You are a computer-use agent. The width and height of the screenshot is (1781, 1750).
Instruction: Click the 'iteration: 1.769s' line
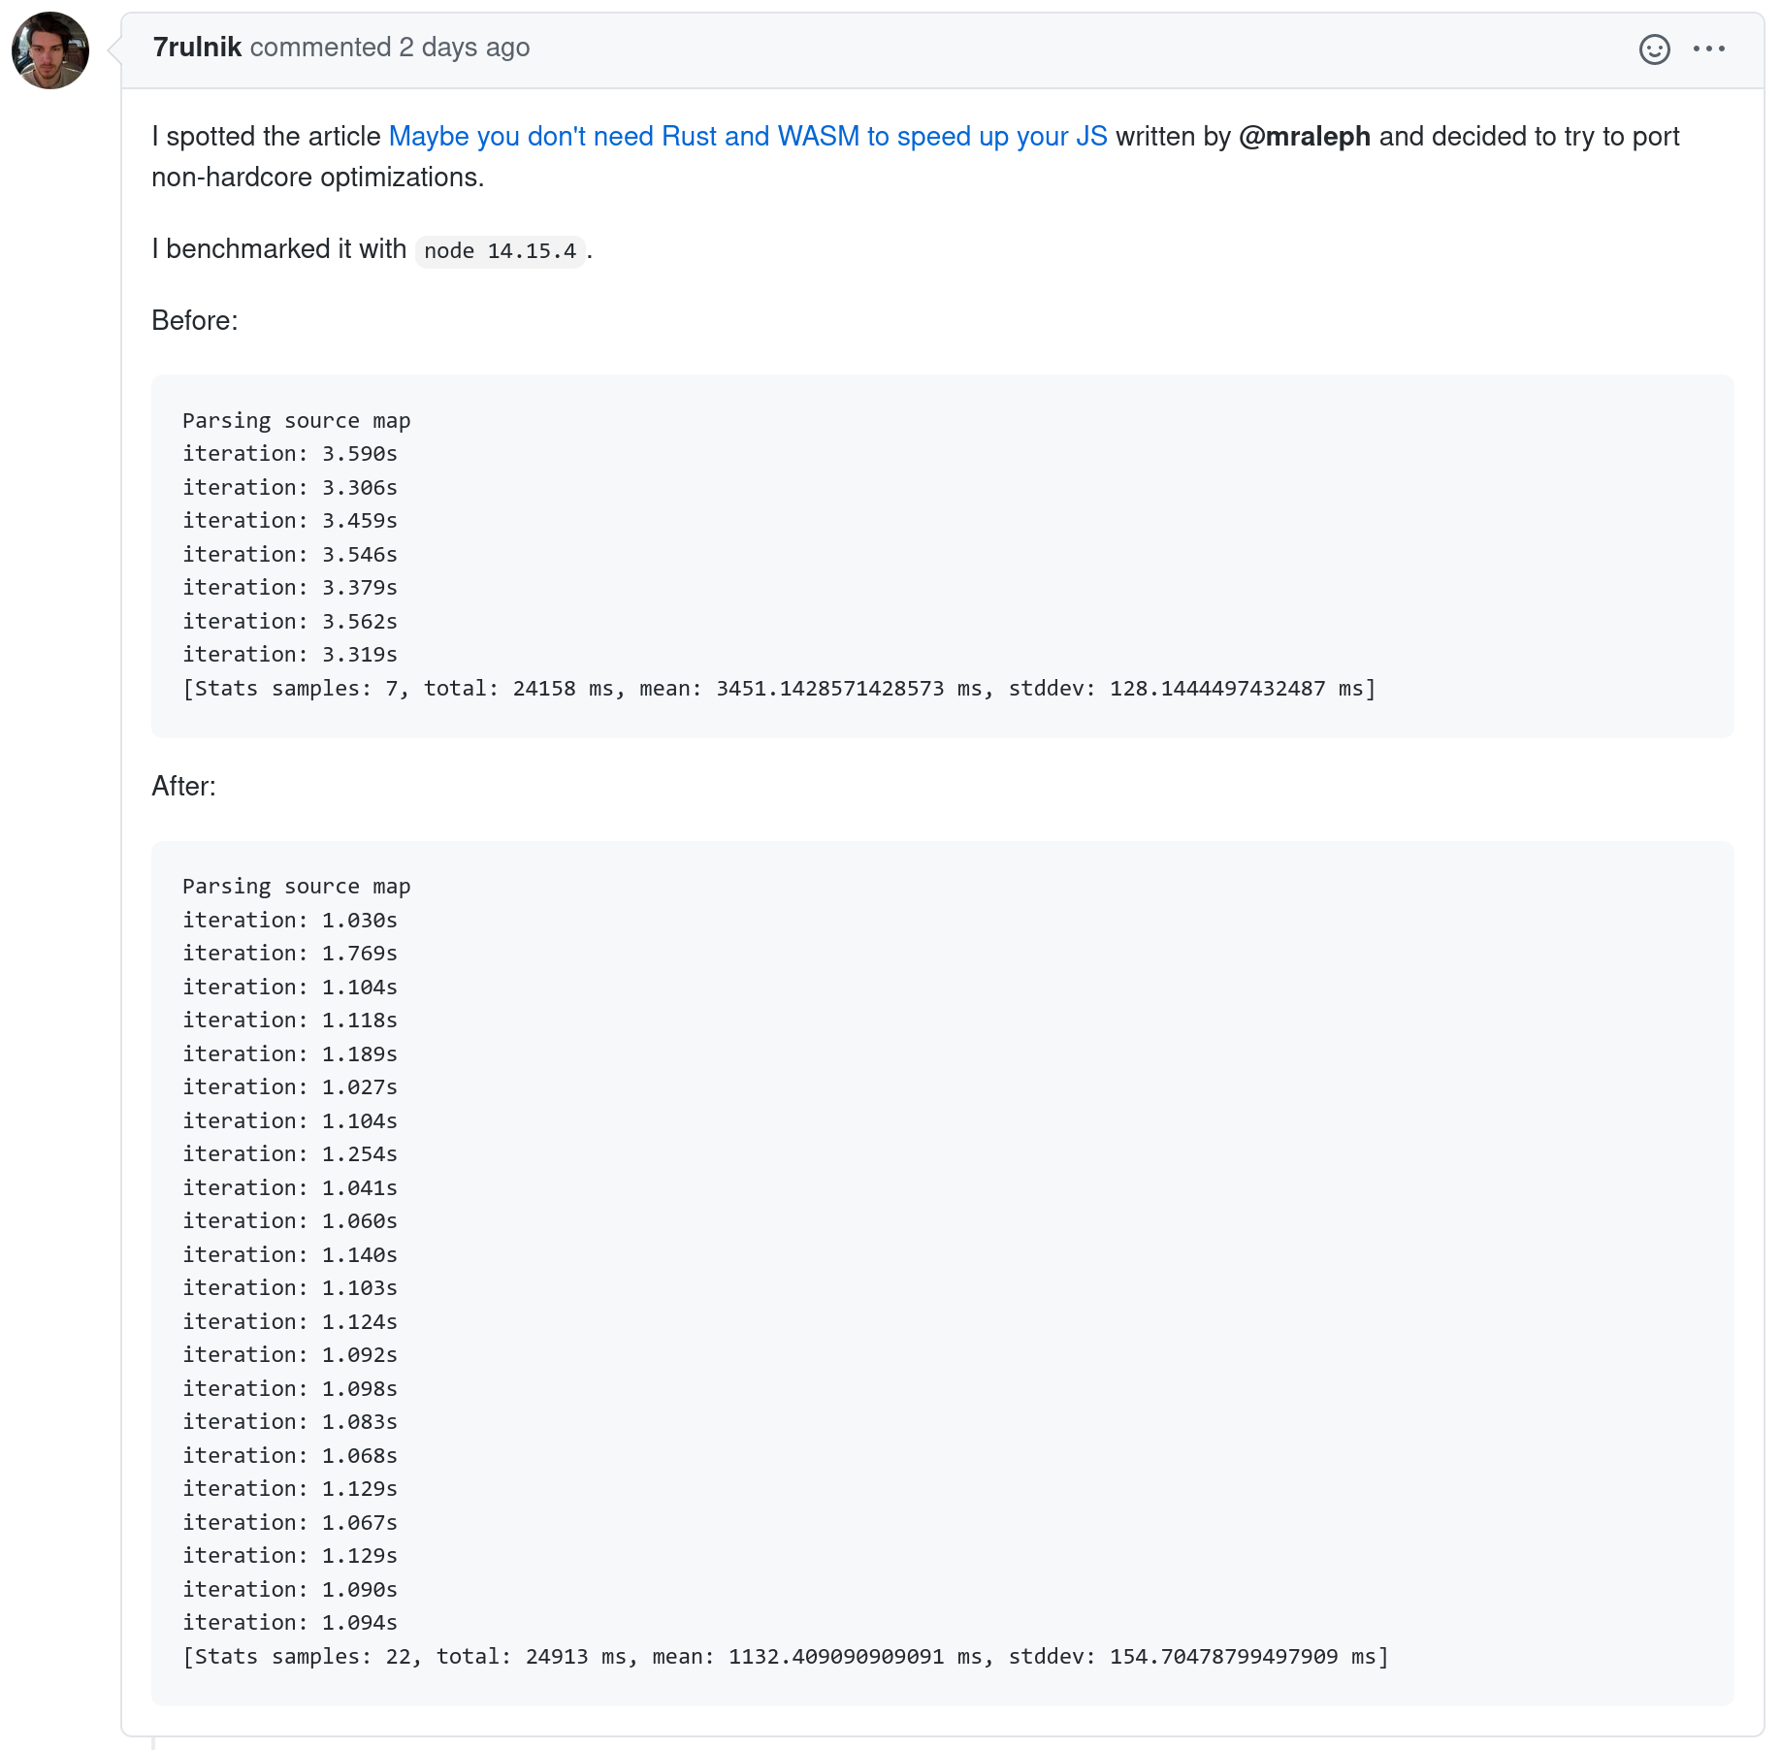tap(290, 954)
